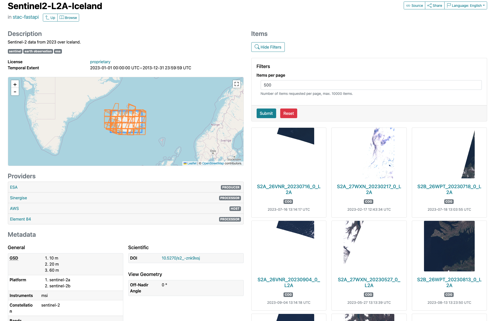Open the Source button

(x=414, y=6)
